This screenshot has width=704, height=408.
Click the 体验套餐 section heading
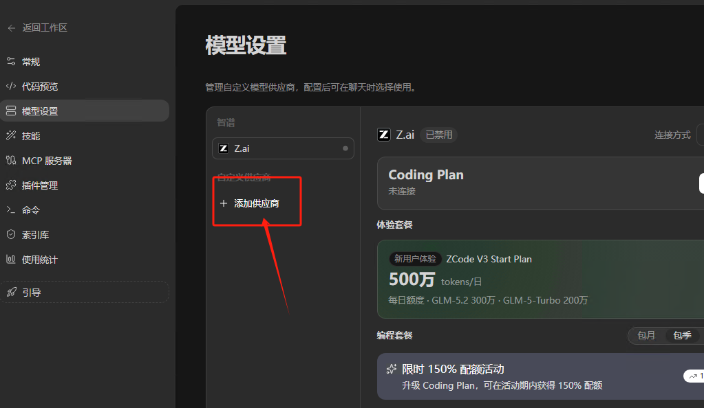point(394,225)
